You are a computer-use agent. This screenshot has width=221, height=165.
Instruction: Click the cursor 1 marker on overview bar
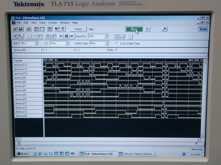click(x=19, y=144)
